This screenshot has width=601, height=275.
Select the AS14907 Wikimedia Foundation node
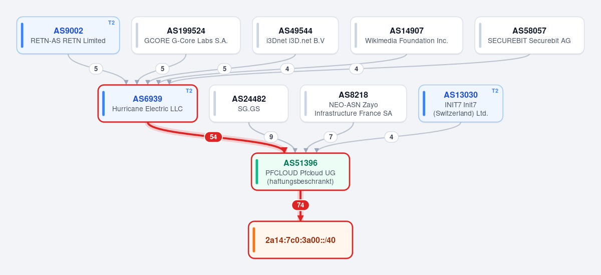click(x=407, y=35)
